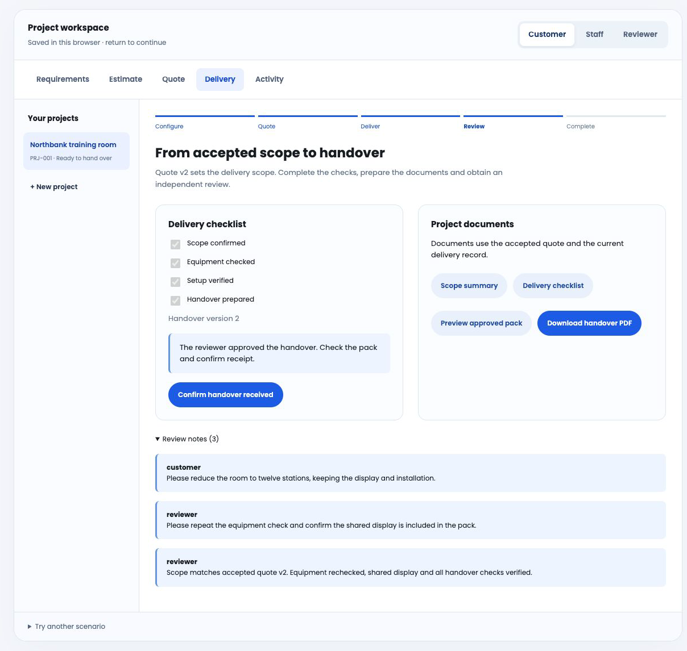Click the reviewer approved handover message
Image resolution: width=687 pixels, height=651 pixels.
point(279,353)
